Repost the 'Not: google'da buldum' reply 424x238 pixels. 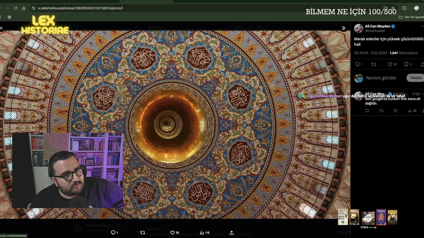pyautogui.click(x=381, y=111)
